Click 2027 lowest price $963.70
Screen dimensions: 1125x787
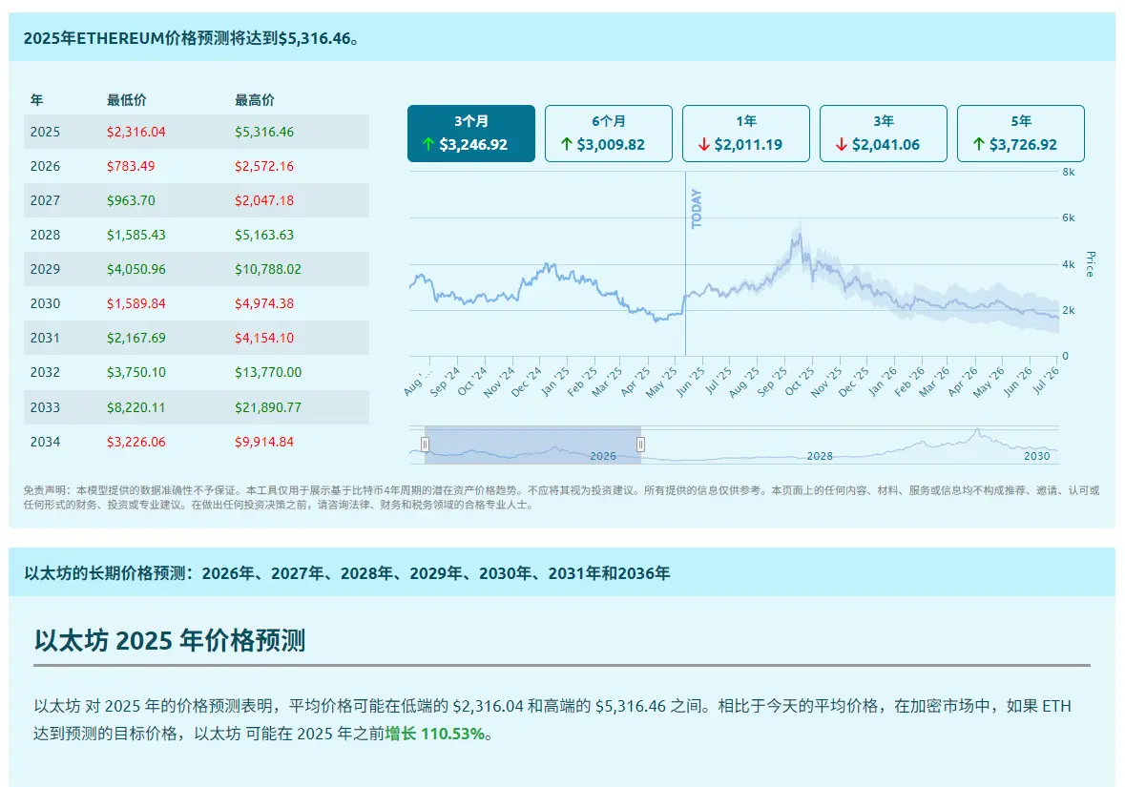(131, 201)
